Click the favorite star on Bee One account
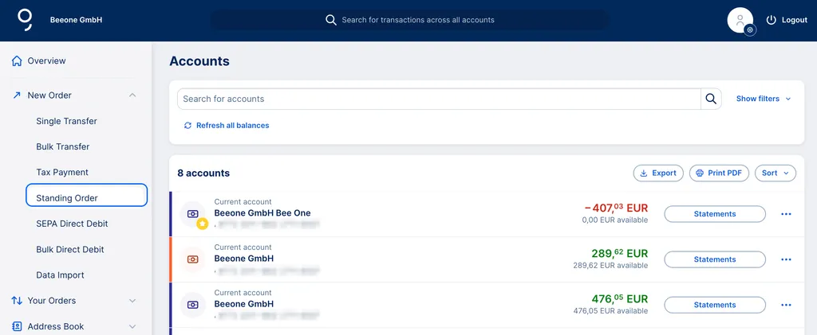The width and height of the screenshot is (817, 335). pos(202,224)
